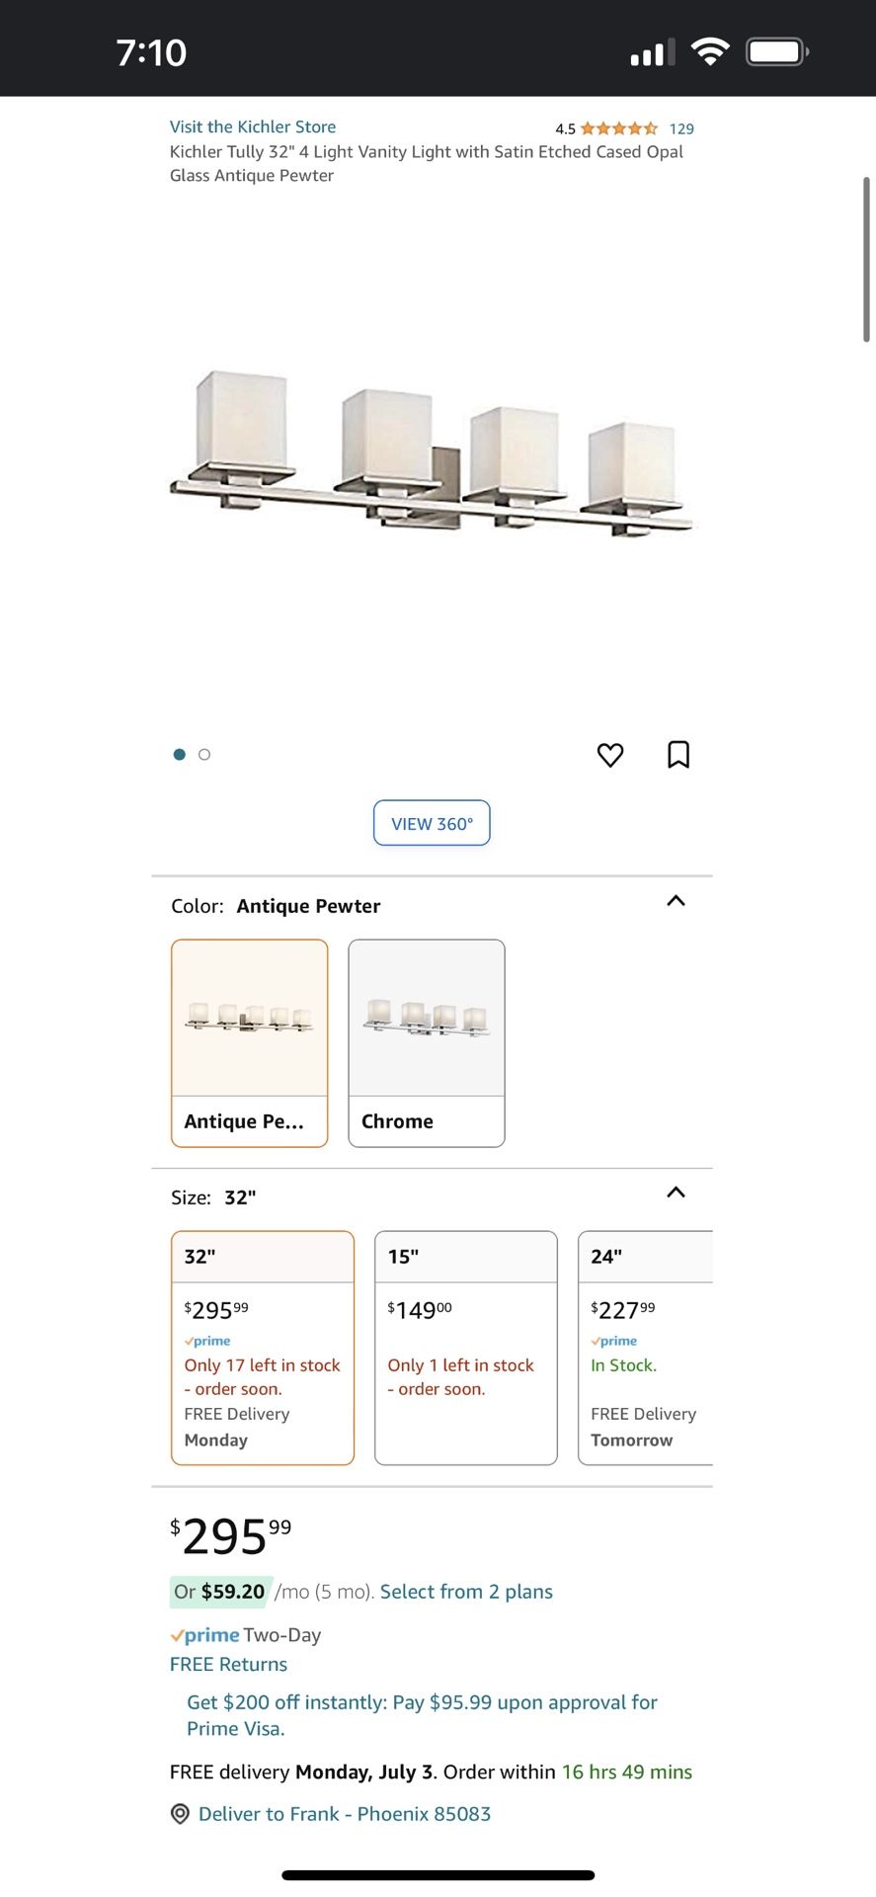This screenshot has width=876, height=1897.
Task: Tap the 129 reviews count
Action: pos(681,128)
